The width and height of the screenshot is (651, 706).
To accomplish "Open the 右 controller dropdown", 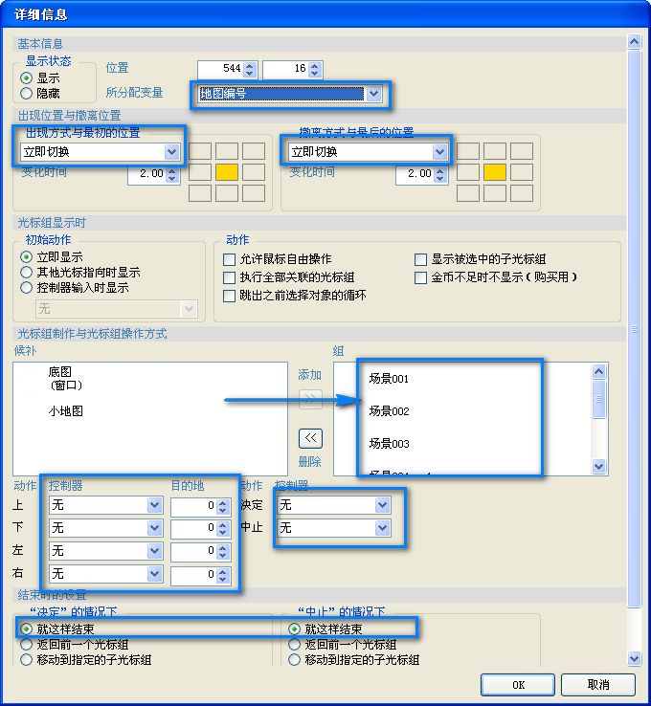I will [154, 574].
